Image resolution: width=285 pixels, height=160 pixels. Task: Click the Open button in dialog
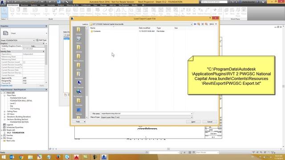[x=193, y=122]
